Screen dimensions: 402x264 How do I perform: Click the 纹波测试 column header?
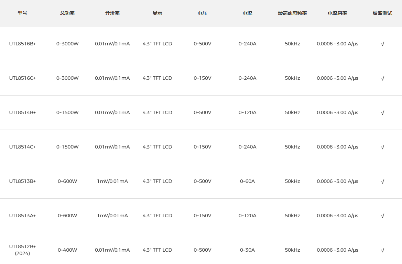point(382,13)
